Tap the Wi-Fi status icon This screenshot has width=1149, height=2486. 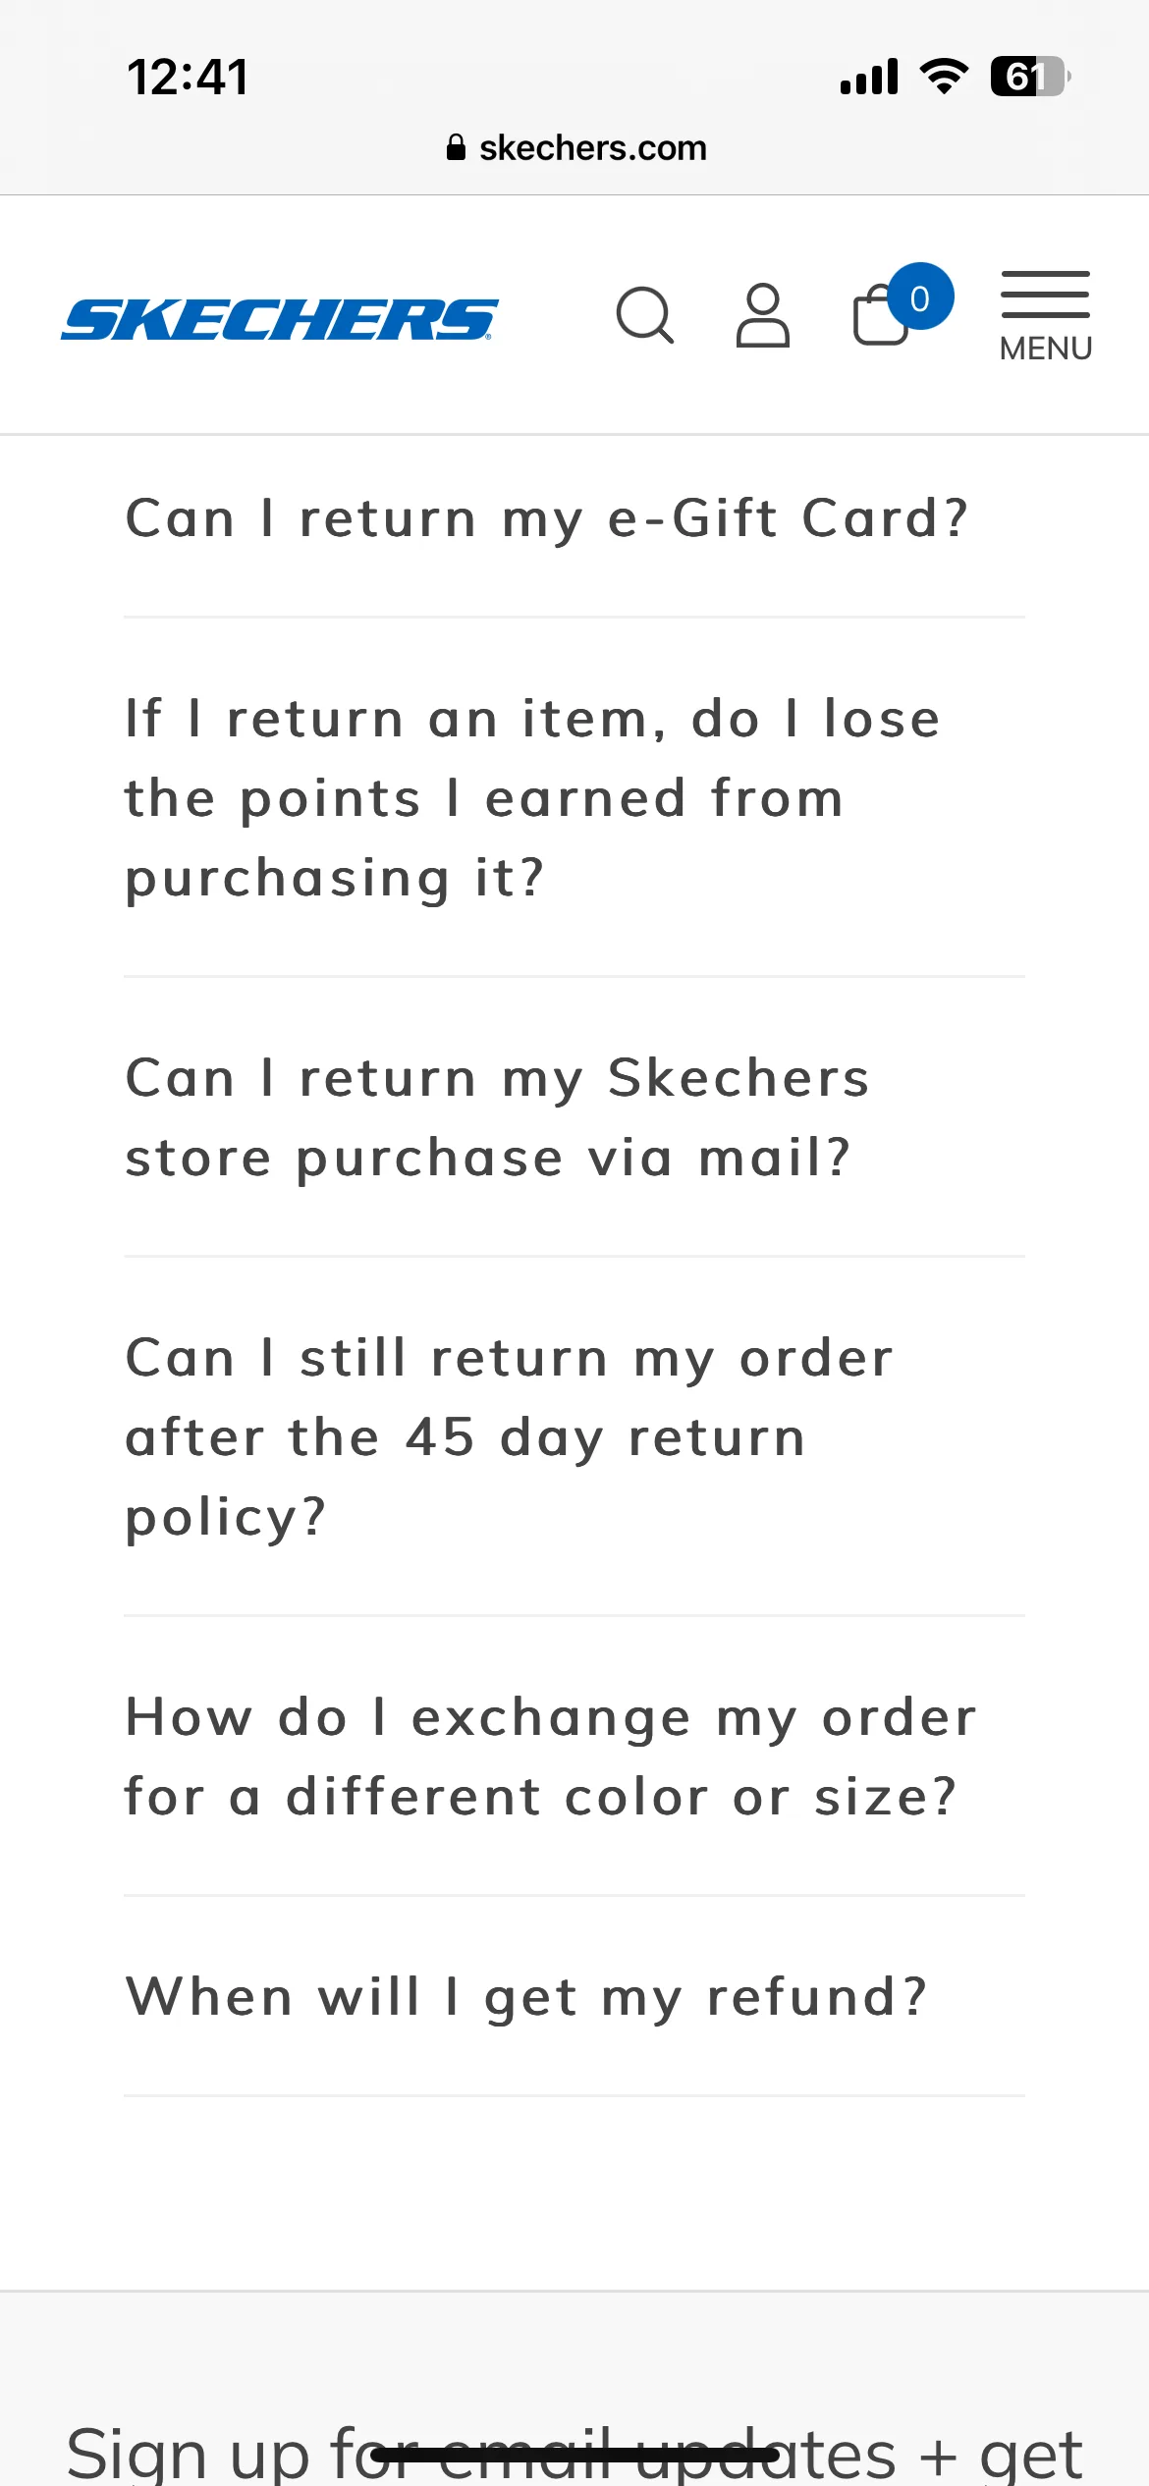pos(944,76)
